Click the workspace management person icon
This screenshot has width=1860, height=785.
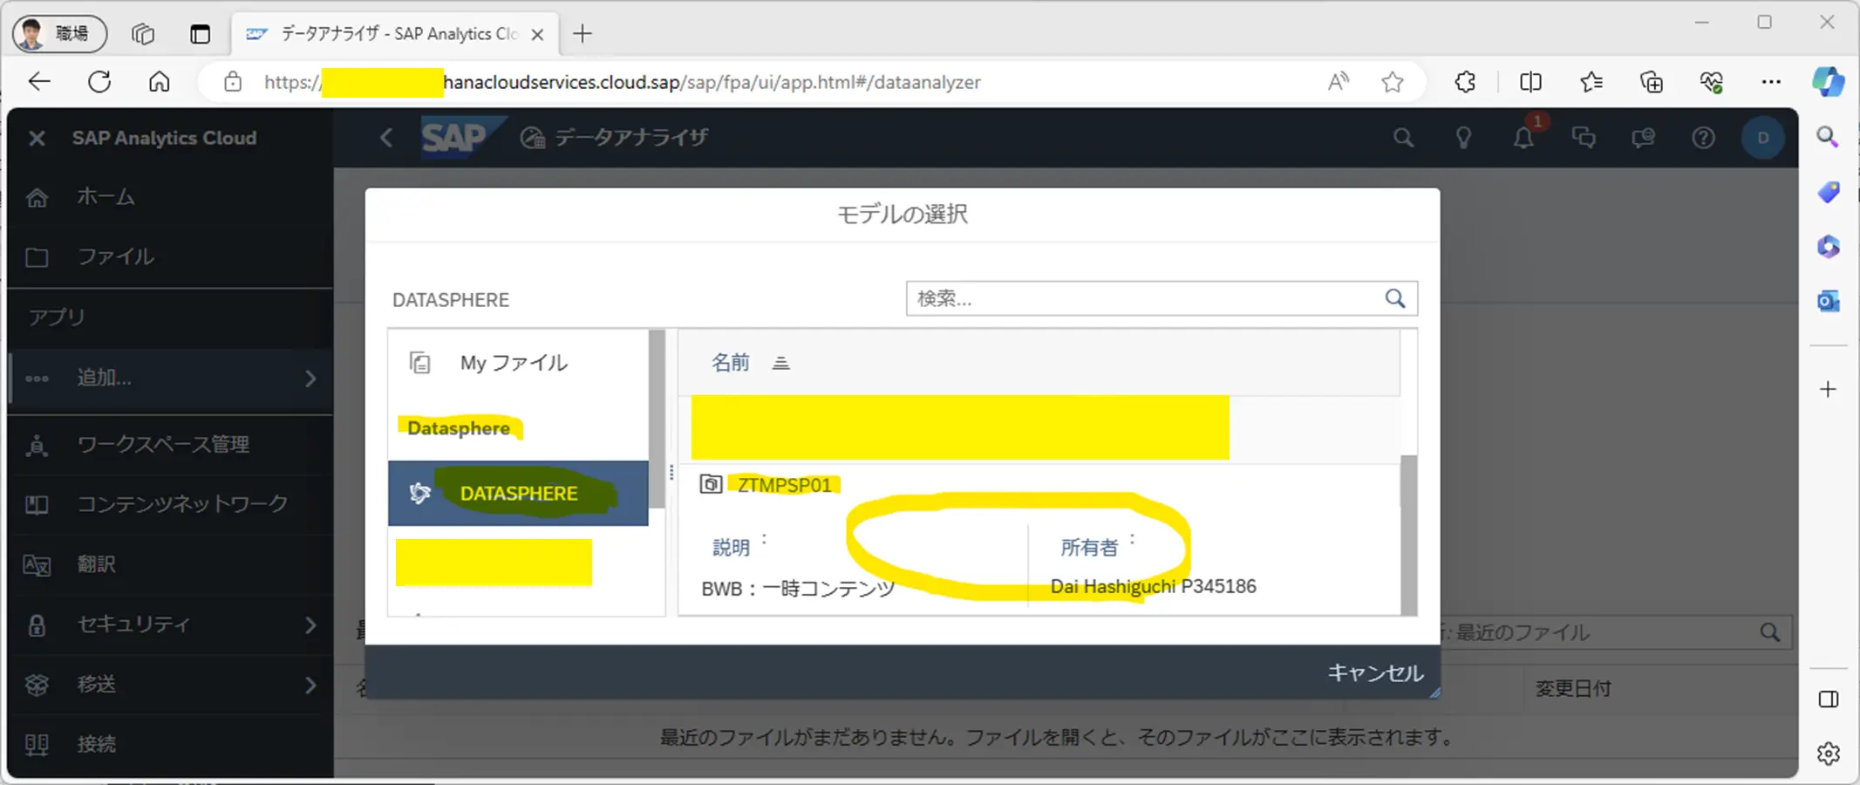pyautogui.click(x=37, y=446)
